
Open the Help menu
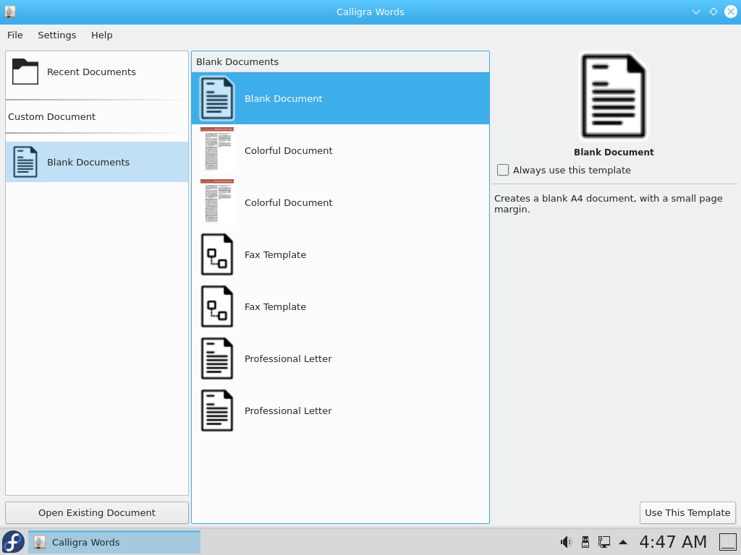101,35
